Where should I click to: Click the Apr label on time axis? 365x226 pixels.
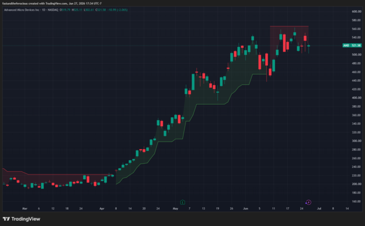coord(102,209)
